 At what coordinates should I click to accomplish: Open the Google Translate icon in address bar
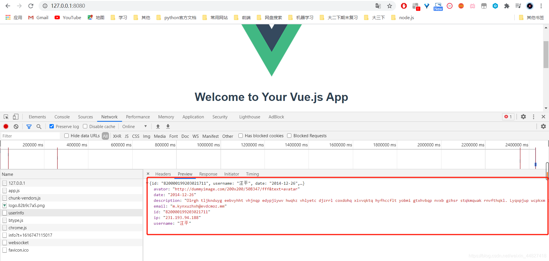(378, 6)
